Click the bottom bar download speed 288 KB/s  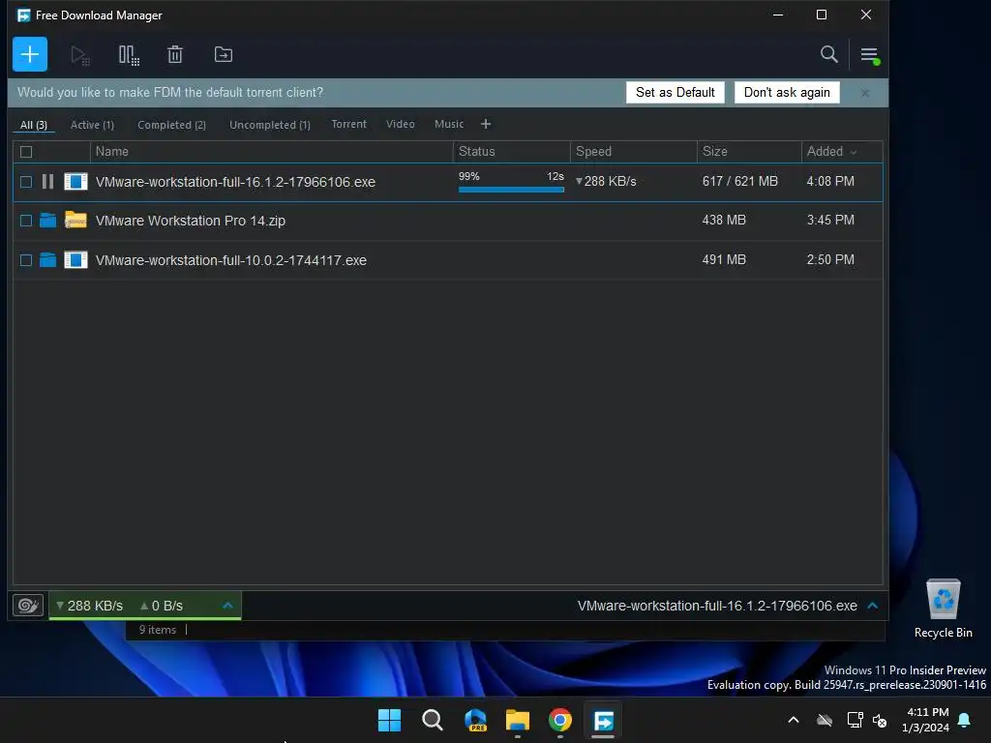coord(89,606)
